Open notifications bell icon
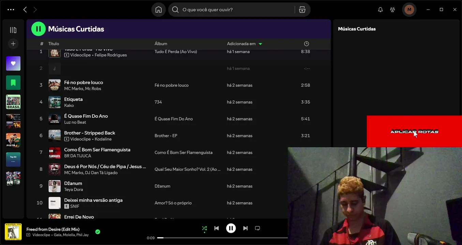 coord(381,10)
